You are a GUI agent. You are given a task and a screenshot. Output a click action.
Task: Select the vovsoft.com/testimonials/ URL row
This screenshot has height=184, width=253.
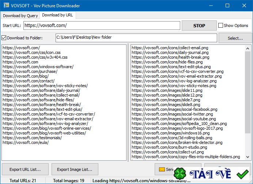(x=32, y=138)
